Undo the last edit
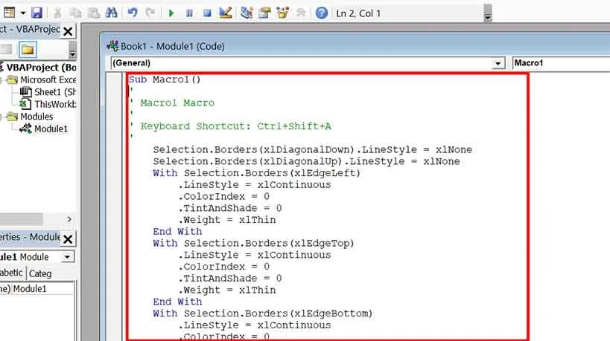This screenshot has width=610, height=341. point(133,13)
